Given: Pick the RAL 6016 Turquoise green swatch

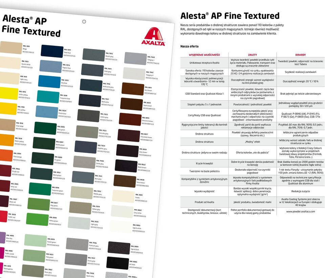Looking at the screenshot, I should (x=40, y=189).
